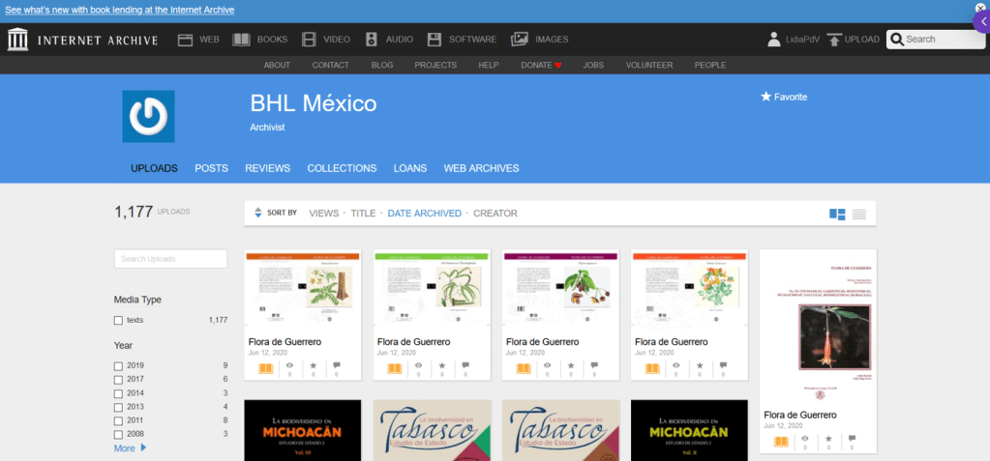Screen dimensions: 990x461
Task: Expand More year filters
Action: click(x=130, y=448)
